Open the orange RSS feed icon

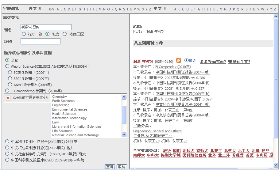[178, 60]
